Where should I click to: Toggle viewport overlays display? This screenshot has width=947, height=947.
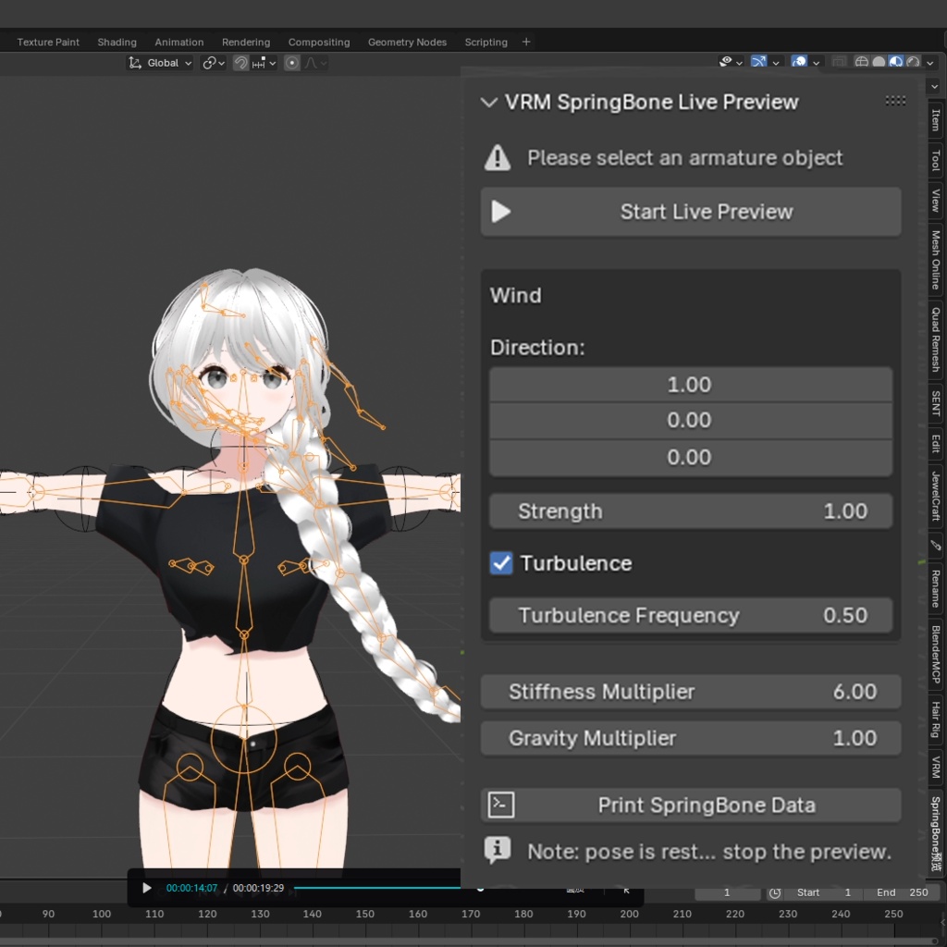pos(799,62)
